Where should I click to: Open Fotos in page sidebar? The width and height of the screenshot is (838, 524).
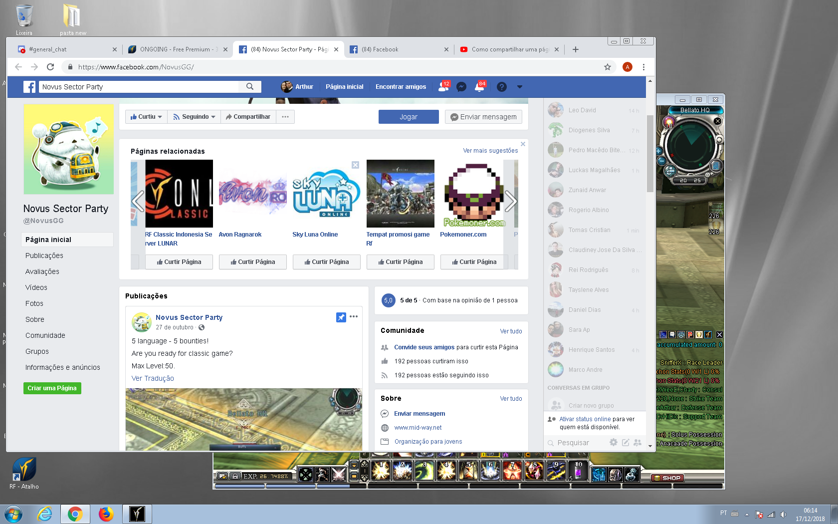[34, 303]
